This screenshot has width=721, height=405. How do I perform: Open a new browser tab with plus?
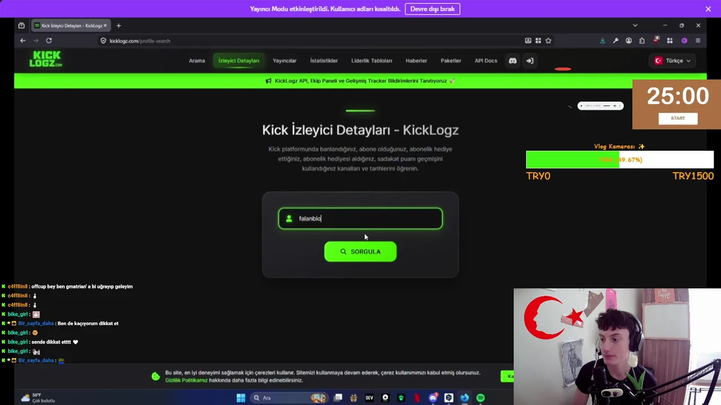tap(118, 25)
